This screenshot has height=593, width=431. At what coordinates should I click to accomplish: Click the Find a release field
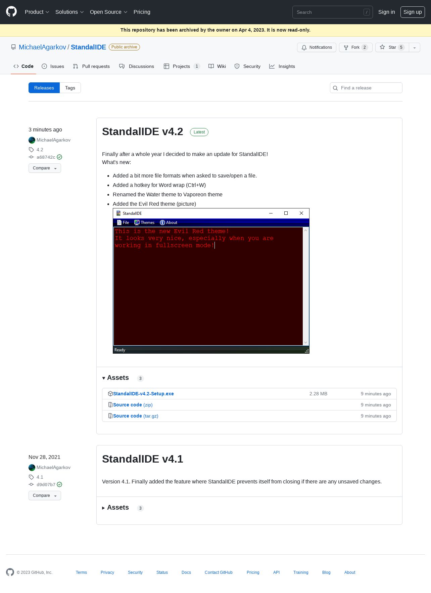(x=366, y=88)
